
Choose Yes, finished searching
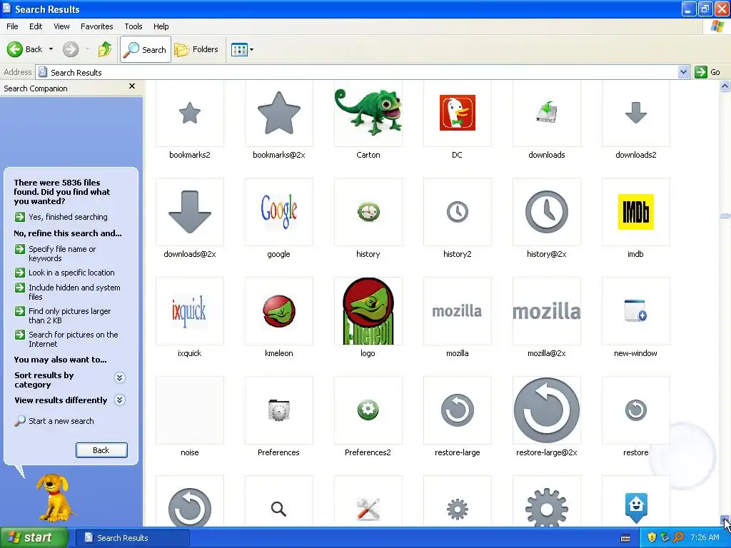coord(61,217)
